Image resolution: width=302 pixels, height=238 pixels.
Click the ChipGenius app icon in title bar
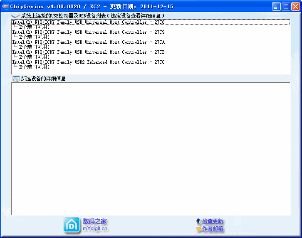coord(6,6)
